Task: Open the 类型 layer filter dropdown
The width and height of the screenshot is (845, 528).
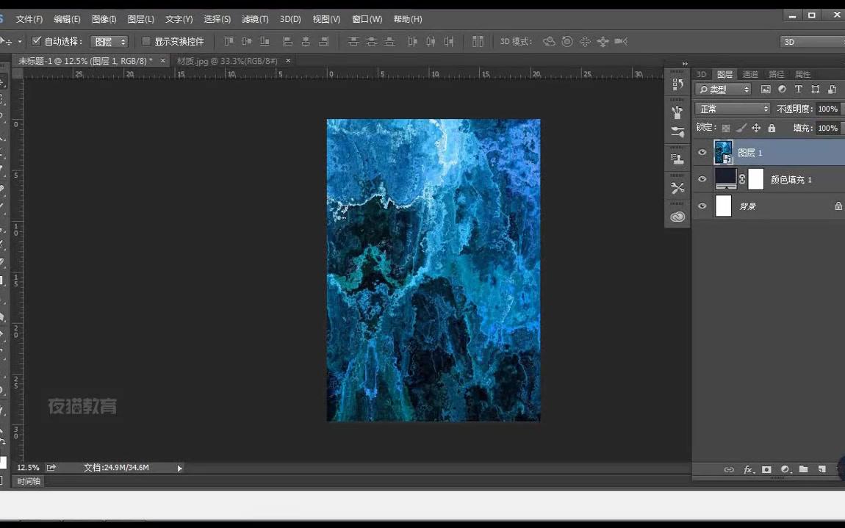Action: point(724,89)
